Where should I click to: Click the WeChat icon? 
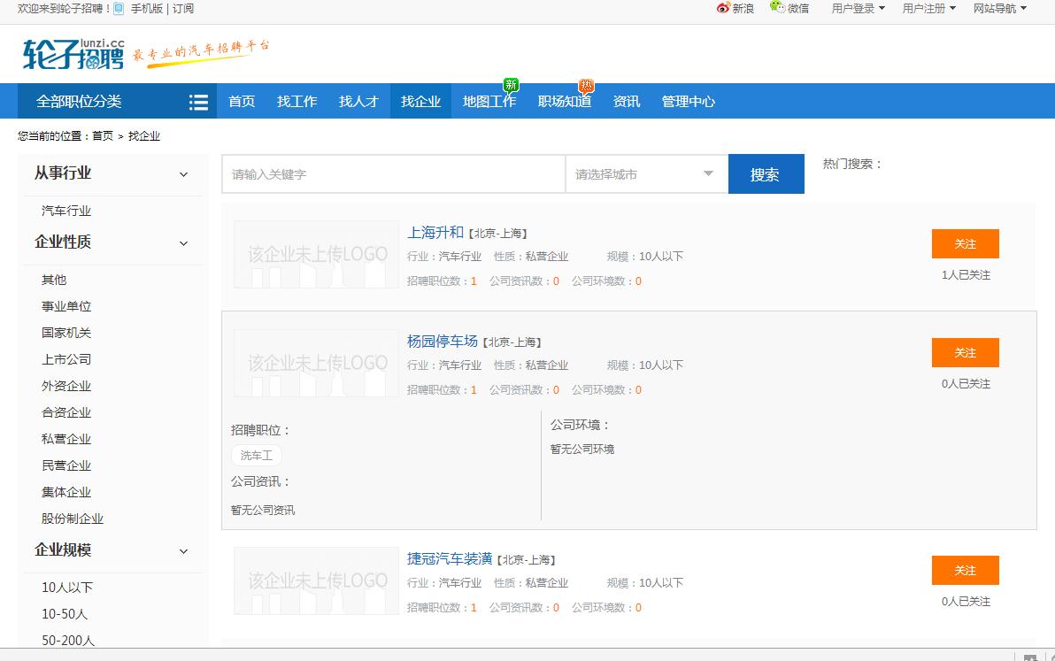click(x=778, y=7)
